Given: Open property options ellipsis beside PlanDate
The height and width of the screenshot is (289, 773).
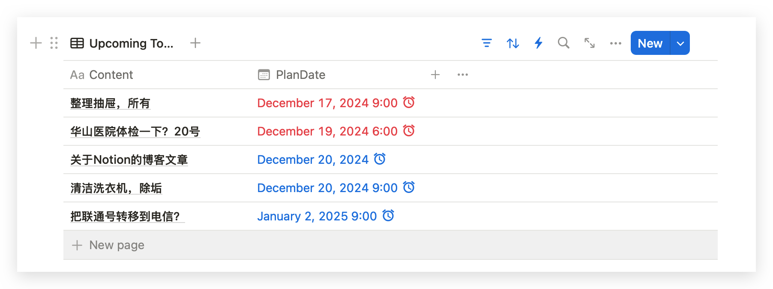Looking at the screenshot, I should pyautogui.click(x=463, y=75).
